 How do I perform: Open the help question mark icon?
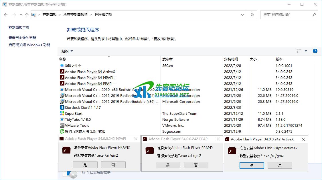[x=315, y=51]
